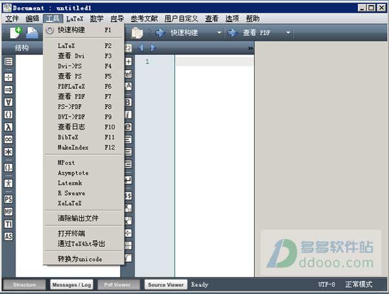Toggle the Pdf Viewer panel button
The width and height of the screenshot is (389, 294).
click(117, 284)
